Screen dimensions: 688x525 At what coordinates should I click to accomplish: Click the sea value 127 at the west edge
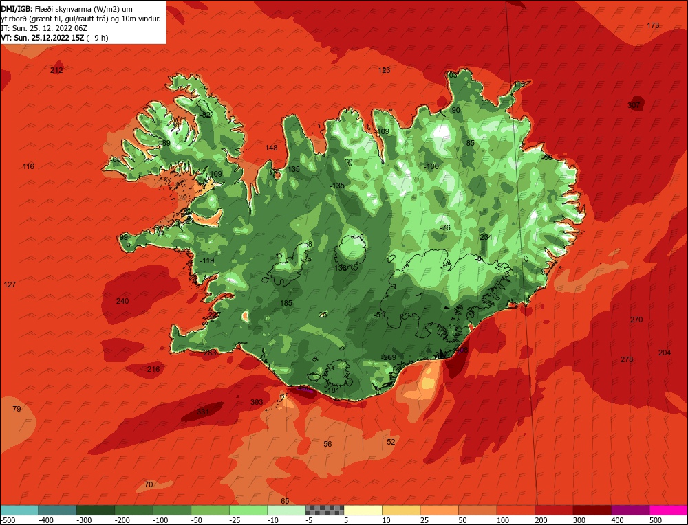tap(10, 284)
